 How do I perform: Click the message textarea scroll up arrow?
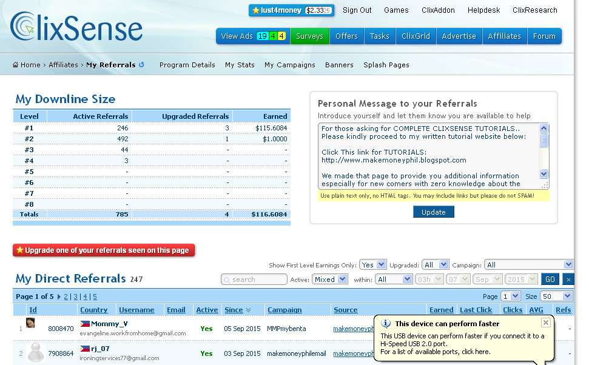coord(544,129)
